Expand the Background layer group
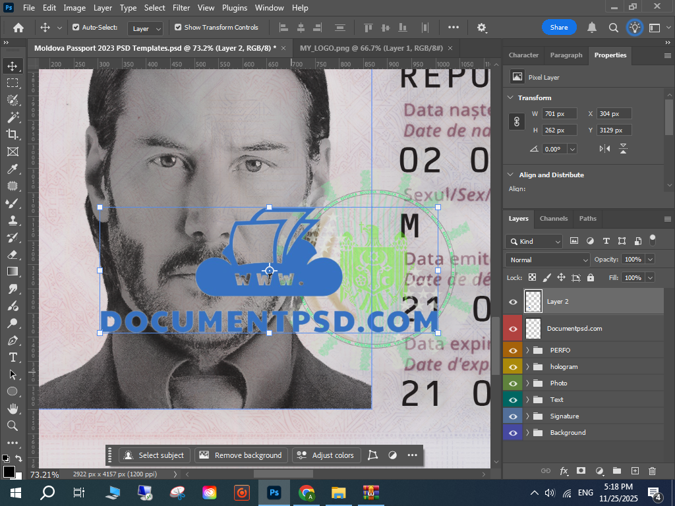The height and width of the screenshot is (506, 675). 527,433
